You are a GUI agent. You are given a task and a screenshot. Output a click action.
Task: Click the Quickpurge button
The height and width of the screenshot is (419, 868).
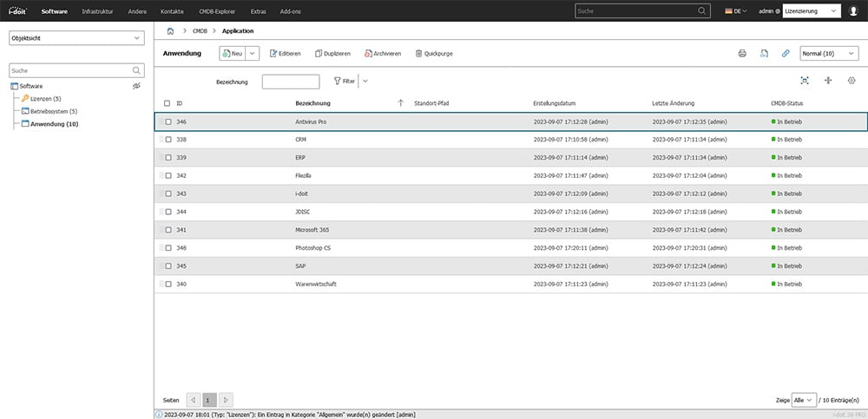(x=434, y=54)
